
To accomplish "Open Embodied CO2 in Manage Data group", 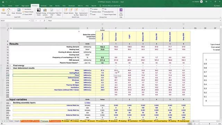I will click(108, 12).
